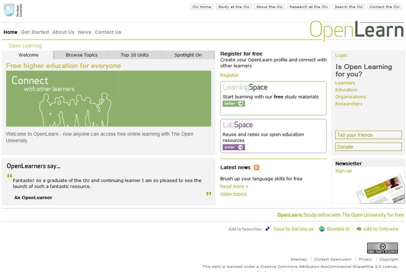Viewport: 406px width, 272px height.
Task: Click Read more under Latest news
Action: click(x=234, y=187)
